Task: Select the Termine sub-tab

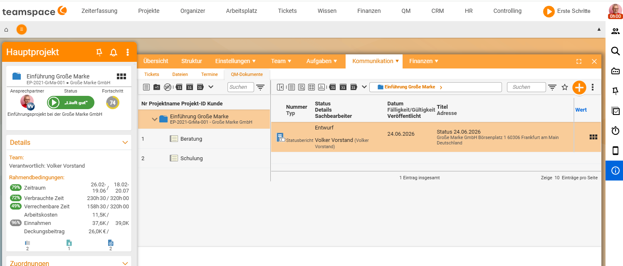Action: (x=209, y=74)
